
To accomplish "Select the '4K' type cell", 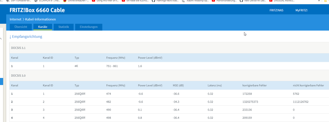I will [x=76, y=66].
